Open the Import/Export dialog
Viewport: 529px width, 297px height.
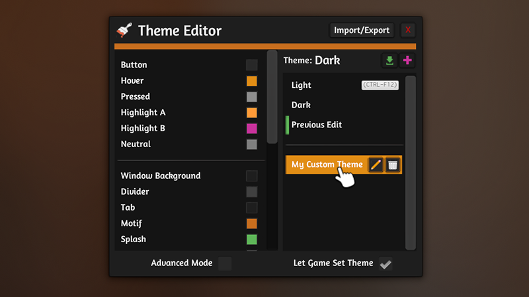362,30
